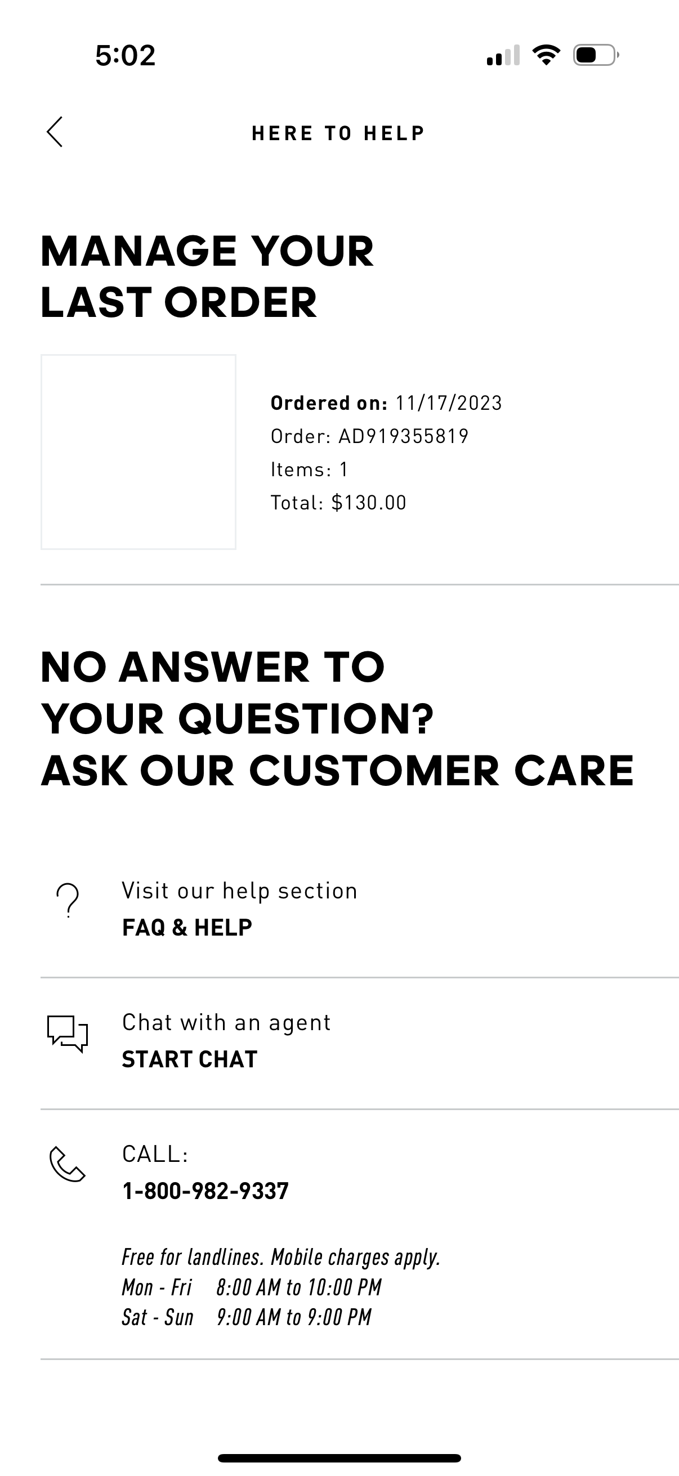
Task: Click the Visit our help section label
Action: [238, 891]
